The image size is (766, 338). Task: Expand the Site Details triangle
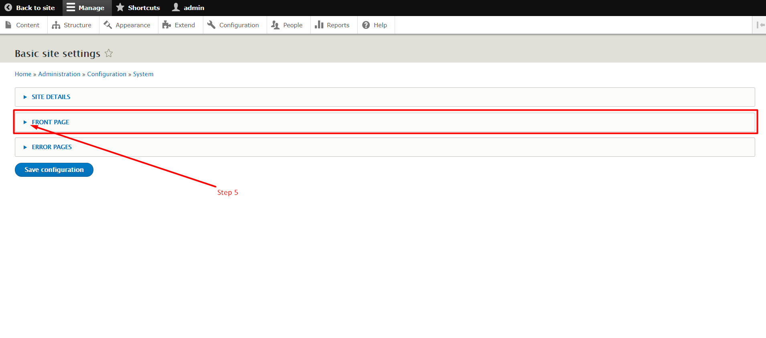pyautogui.click(x=25, y=97)
